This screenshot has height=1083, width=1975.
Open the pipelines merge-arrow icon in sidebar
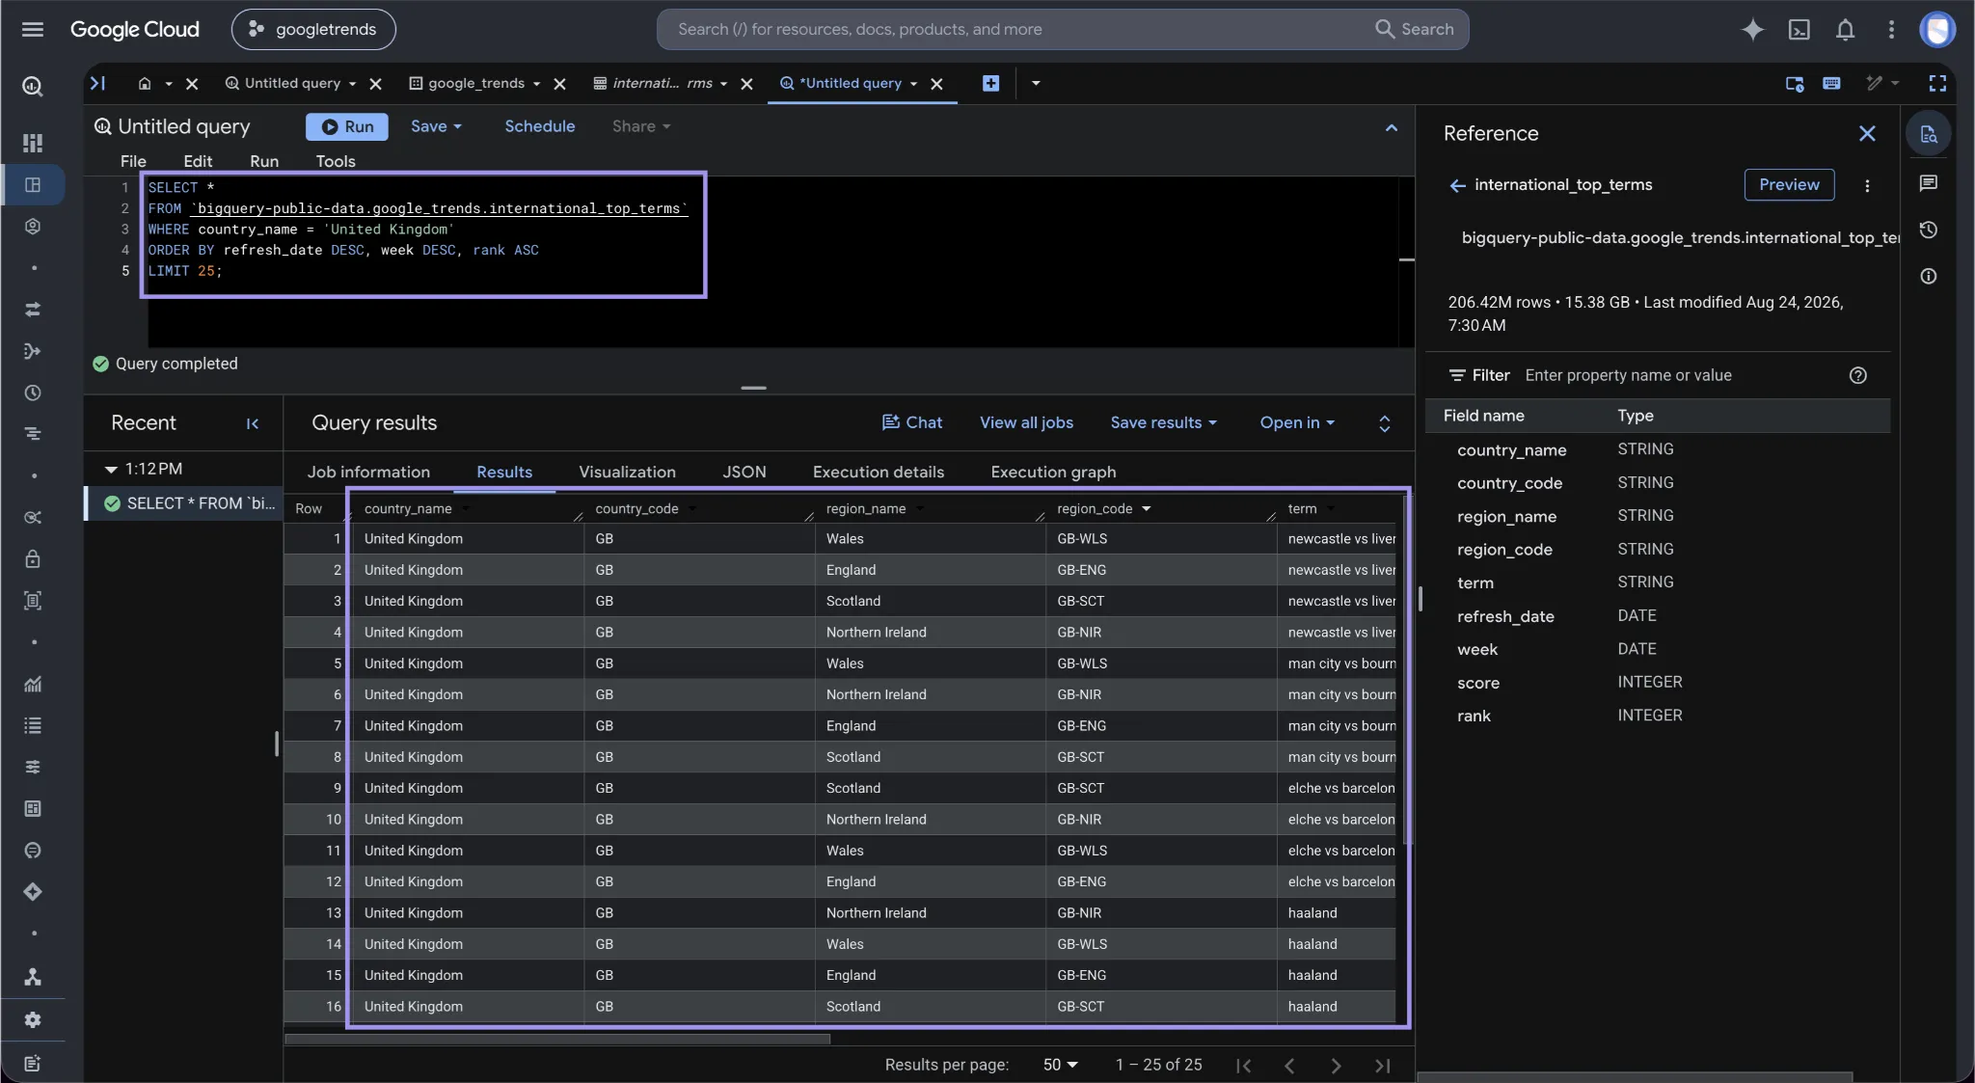point(33,351)
